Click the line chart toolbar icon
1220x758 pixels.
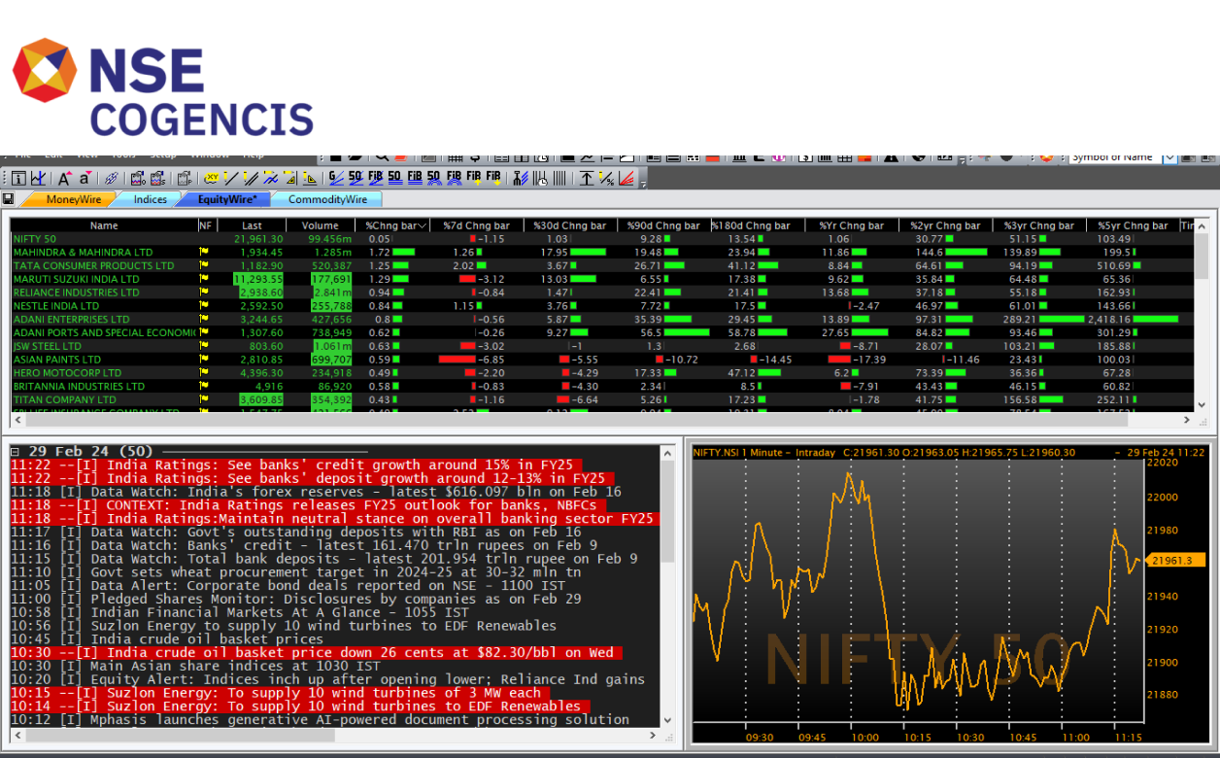click(x=39, y=178)
